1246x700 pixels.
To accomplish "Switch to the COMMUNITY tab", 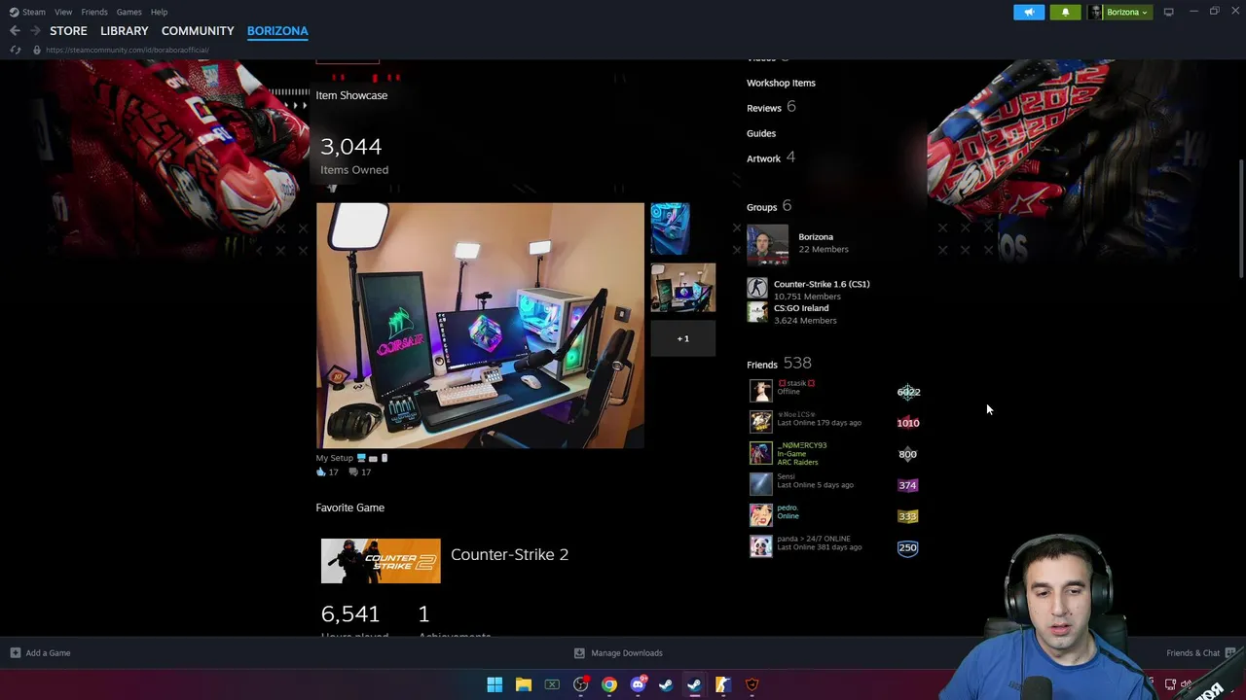I will coord(198,31).
